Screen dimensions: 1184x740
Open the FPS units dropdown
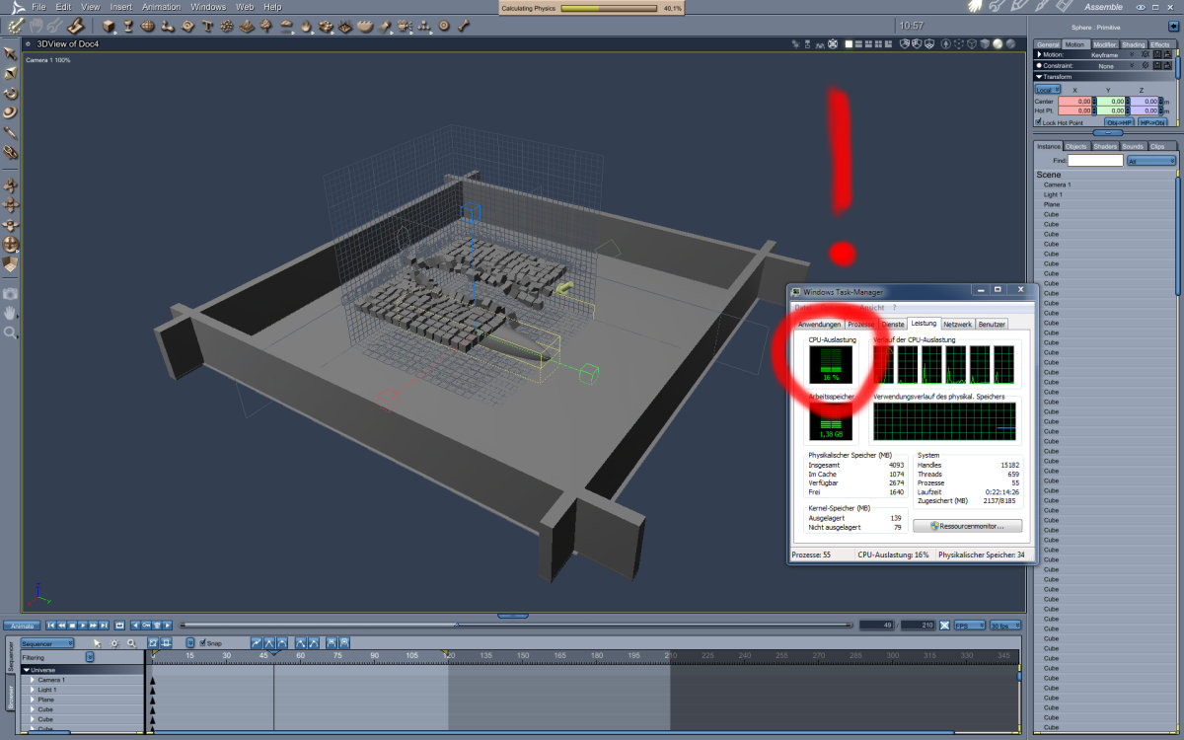[970, 626]
